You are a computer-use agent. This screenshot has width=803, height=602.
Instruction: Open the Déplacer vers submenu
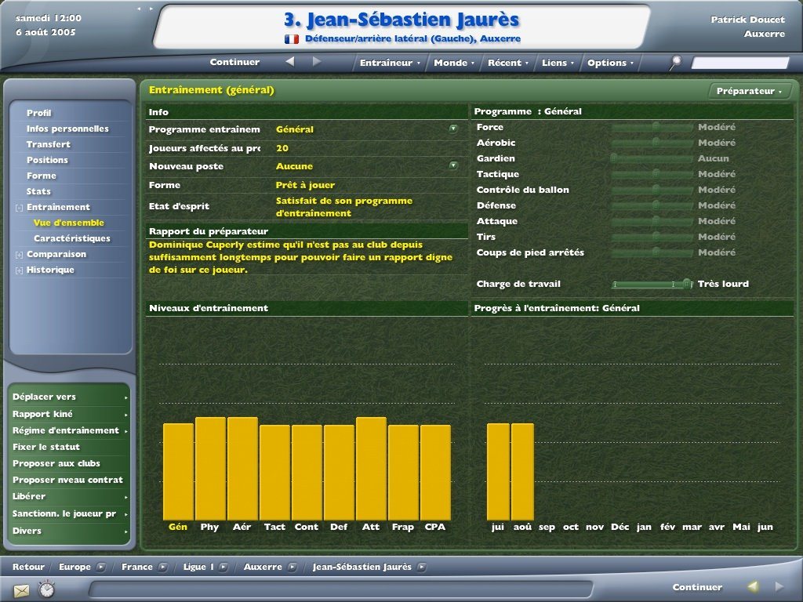pos(69,397)
